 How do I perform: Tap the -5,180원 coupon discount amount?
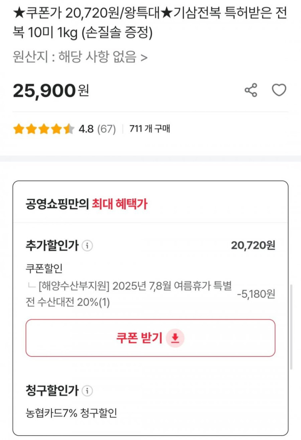(x=256, y=294)
